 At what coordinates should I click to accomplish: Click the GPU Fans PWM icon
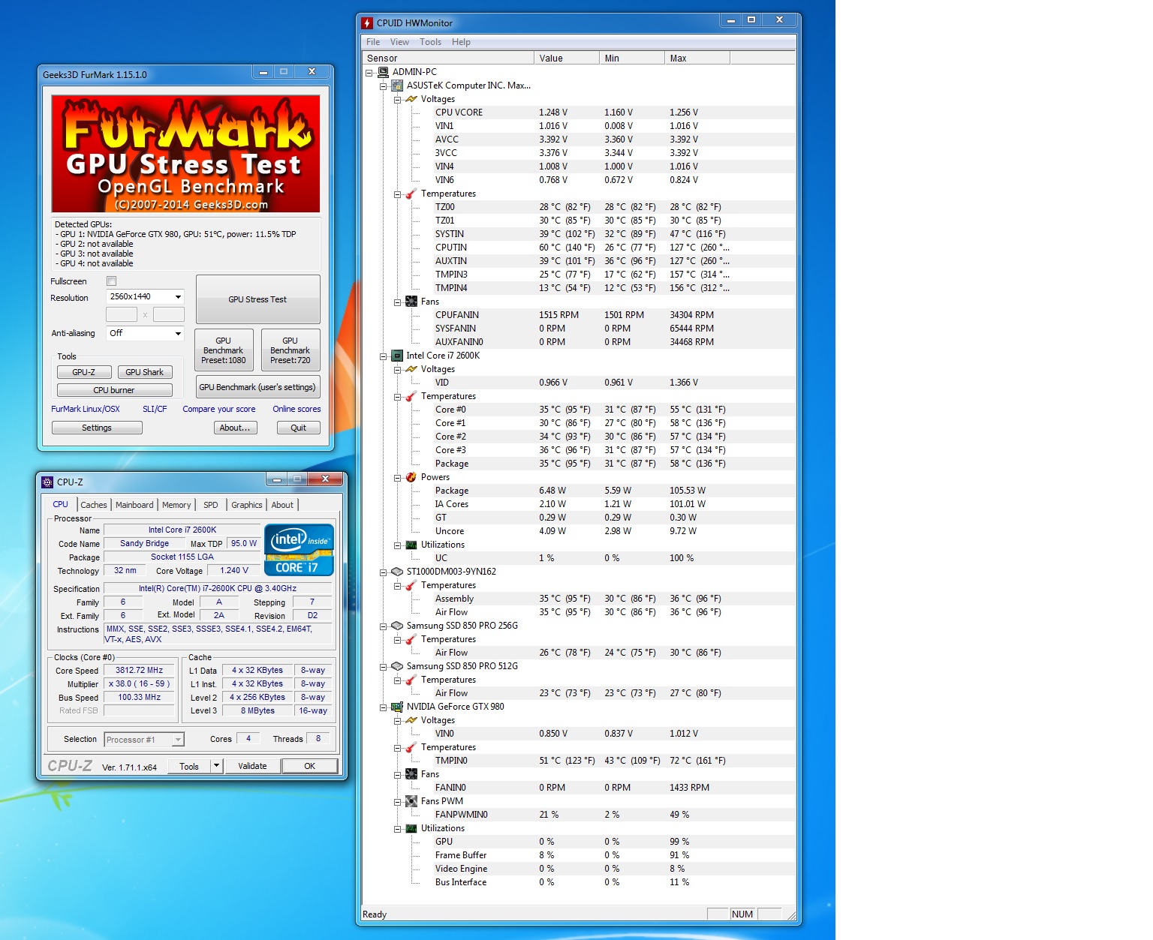pos(411,801)
